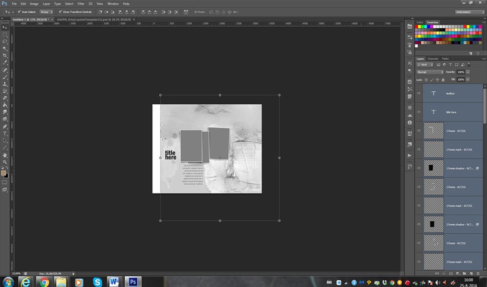
Task: Hide the 1 frame - ALT231 layer
Action: coord(419,131)
